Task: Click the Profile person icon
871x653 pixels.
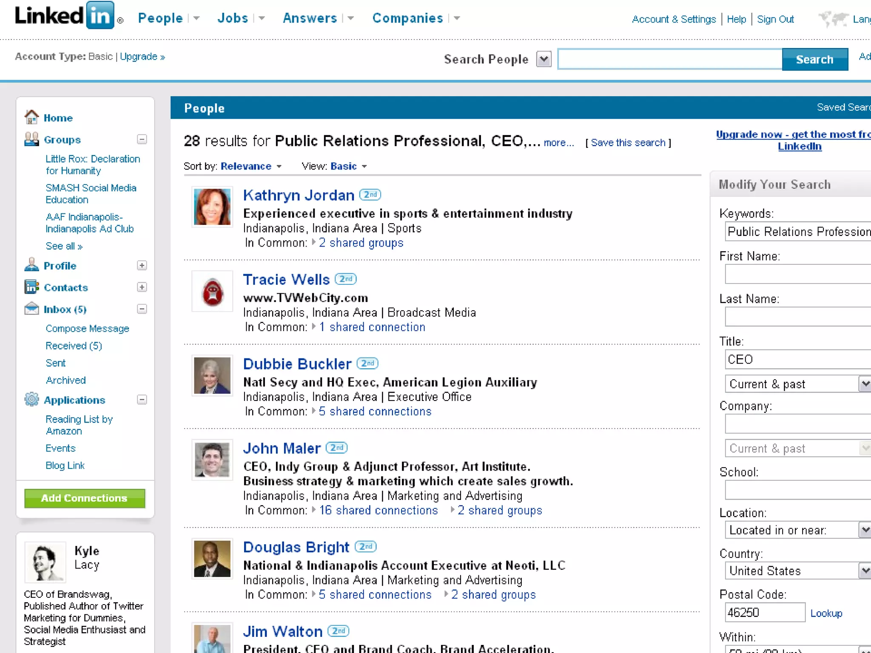Action: pyautogui.click(x=31, y=265)
